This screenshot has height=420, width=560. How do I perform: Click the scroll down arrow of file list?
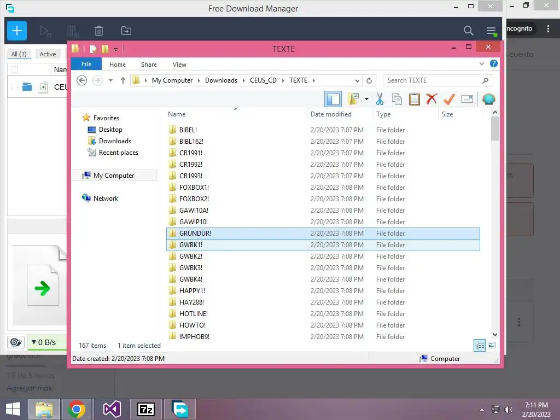tap(495, 334)
